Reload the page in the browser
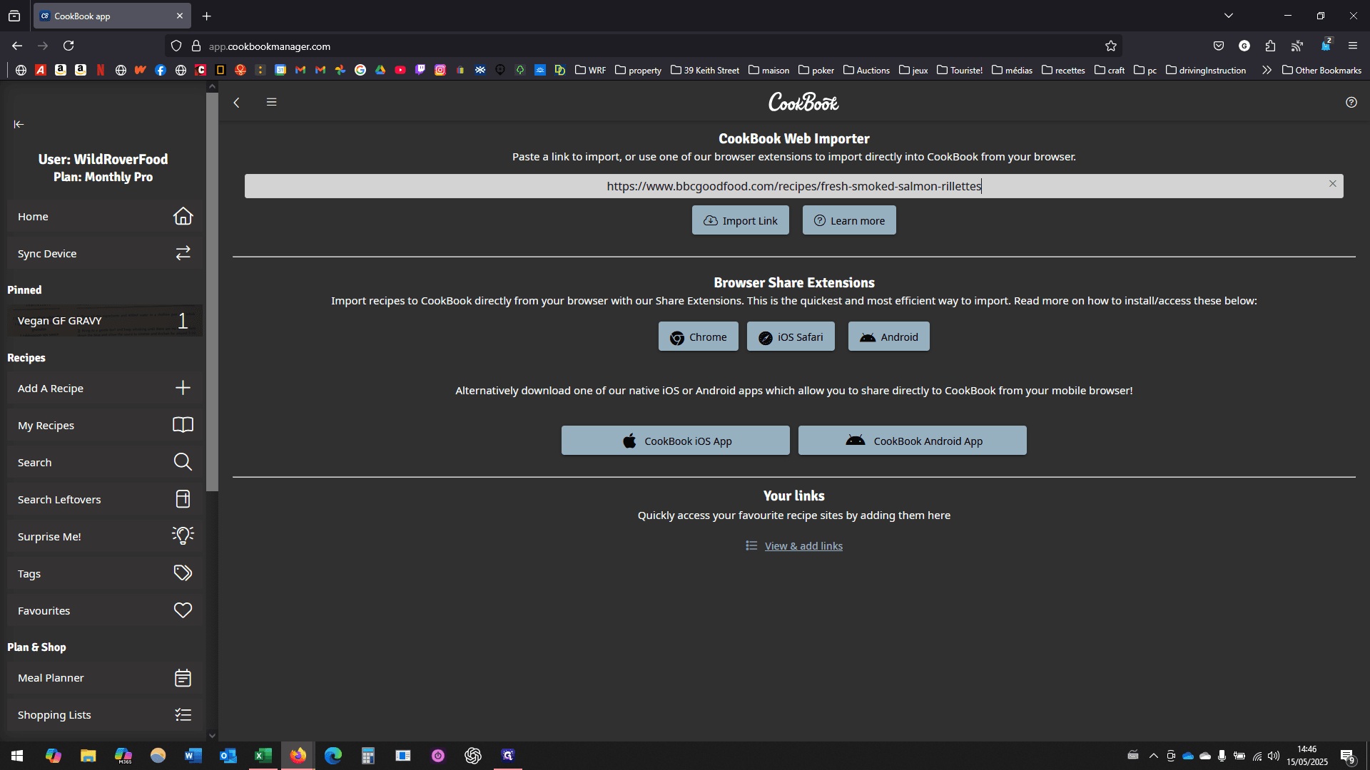This screenshot has height=770, width=1370. point(68,46)
